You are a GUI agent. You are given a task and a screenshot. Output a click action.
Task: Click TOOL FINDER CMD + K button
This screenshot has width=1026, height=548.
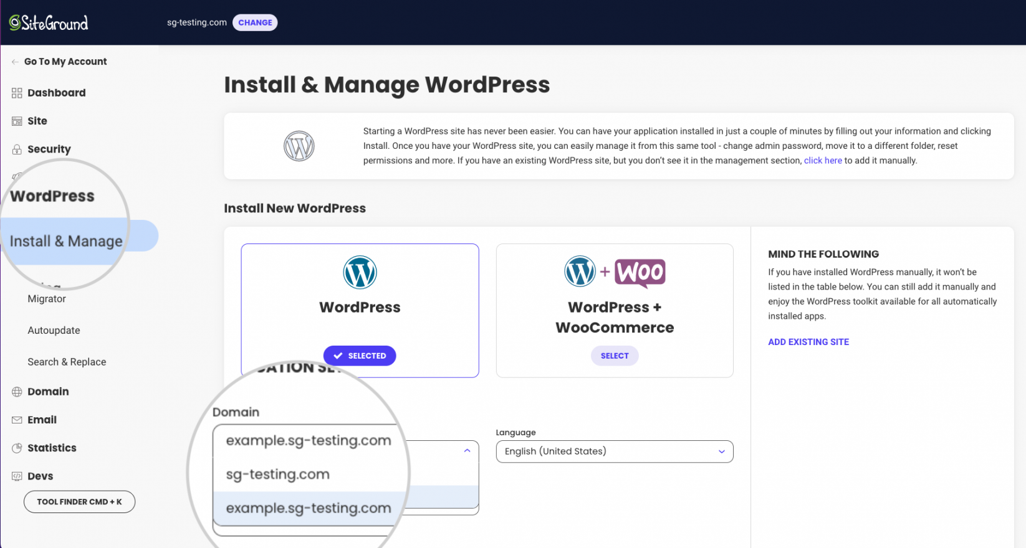tap(79, 502)
